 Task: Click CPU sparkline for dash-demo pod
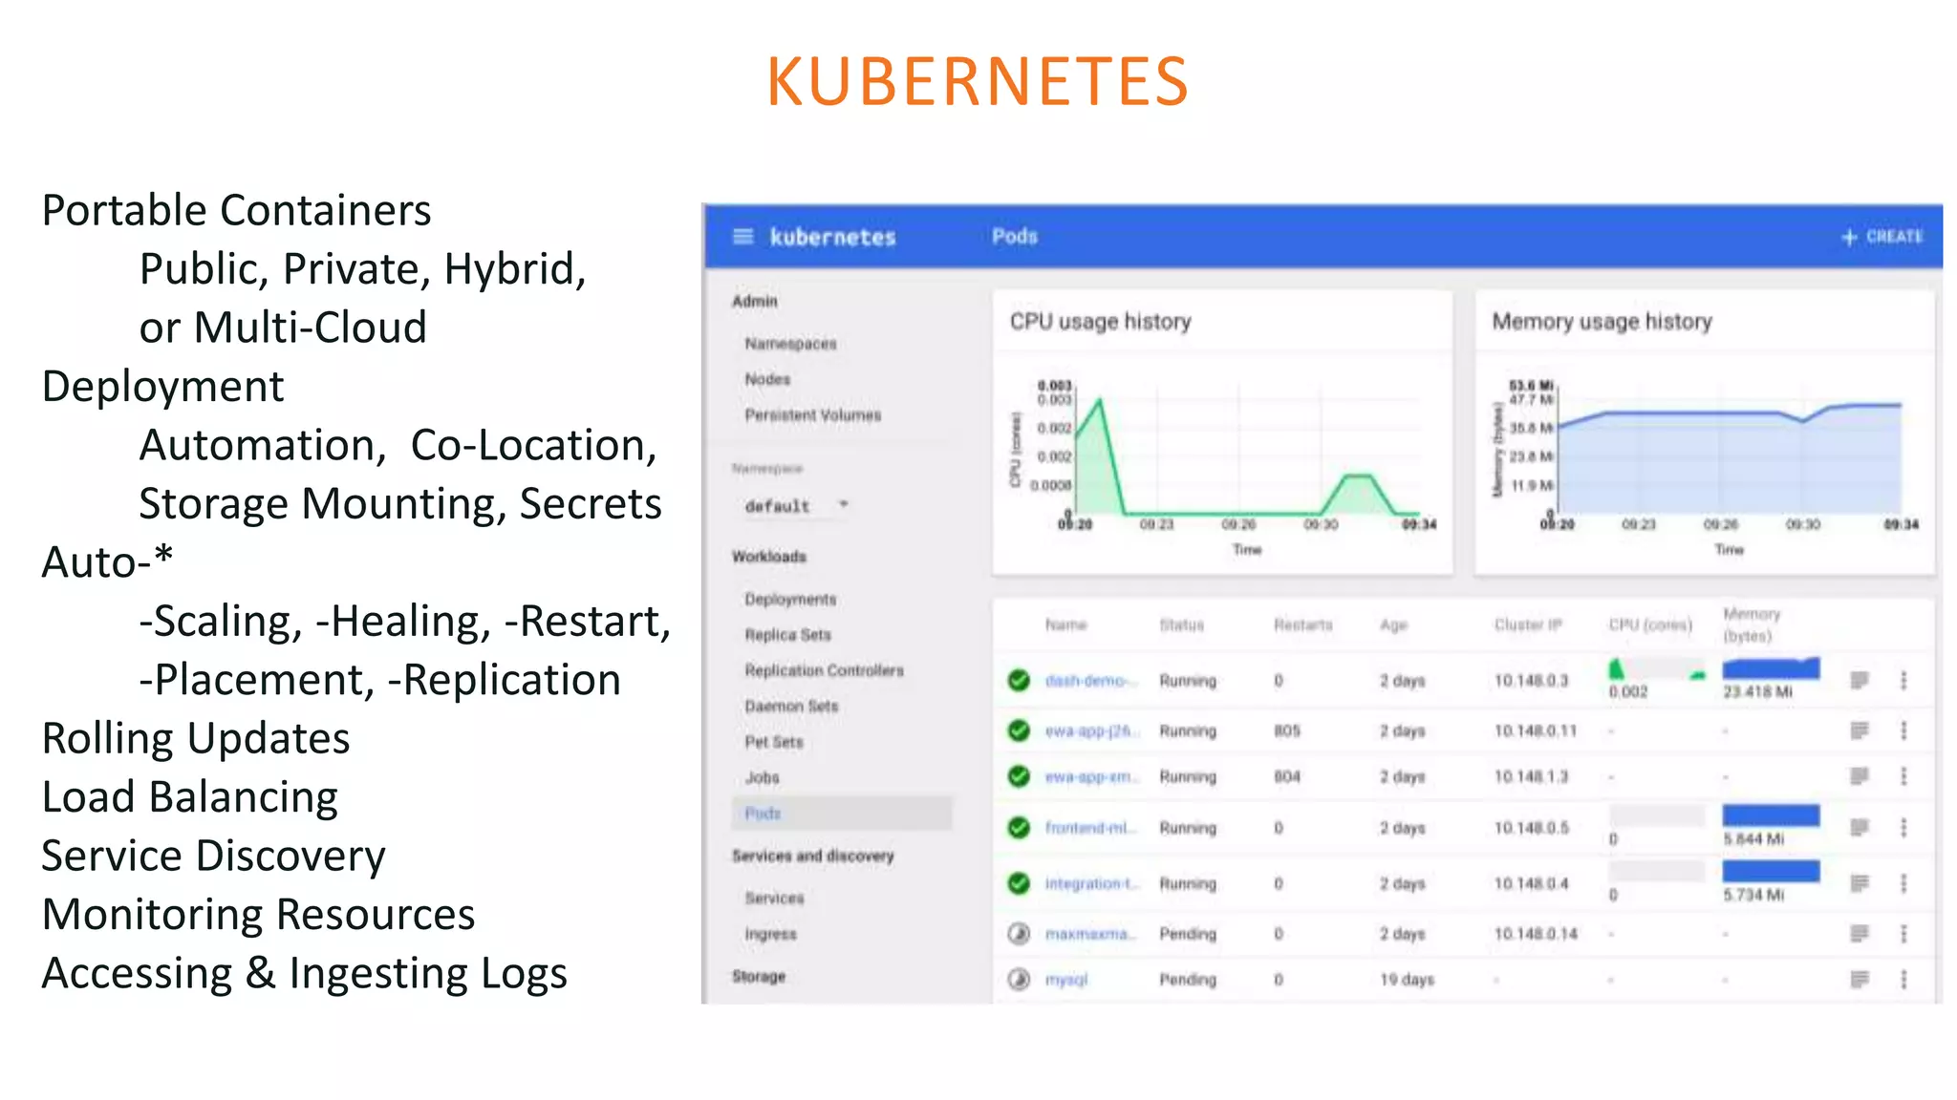click(1657, 668)
